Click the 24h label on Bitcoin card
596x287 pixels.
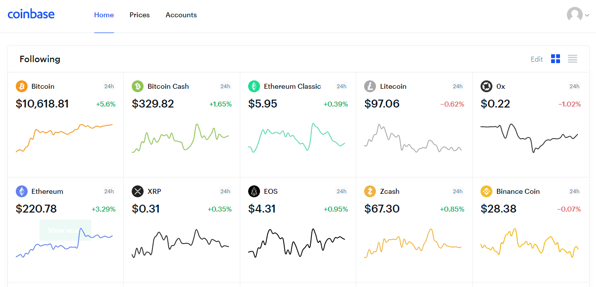pos(109,86)
